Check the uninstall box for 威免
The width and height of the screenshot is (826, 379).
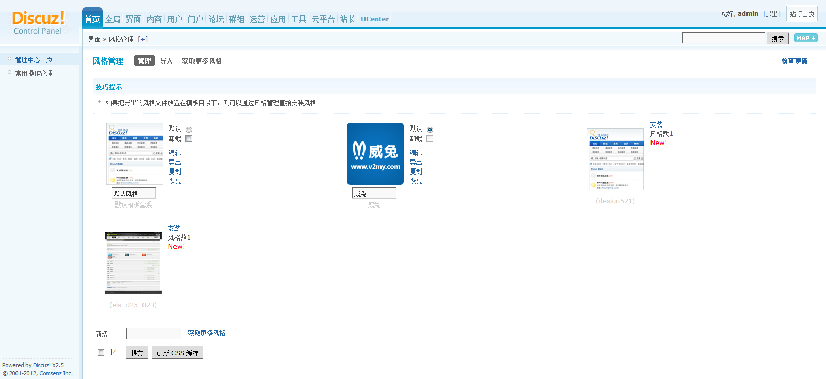(x=430, y=139)
